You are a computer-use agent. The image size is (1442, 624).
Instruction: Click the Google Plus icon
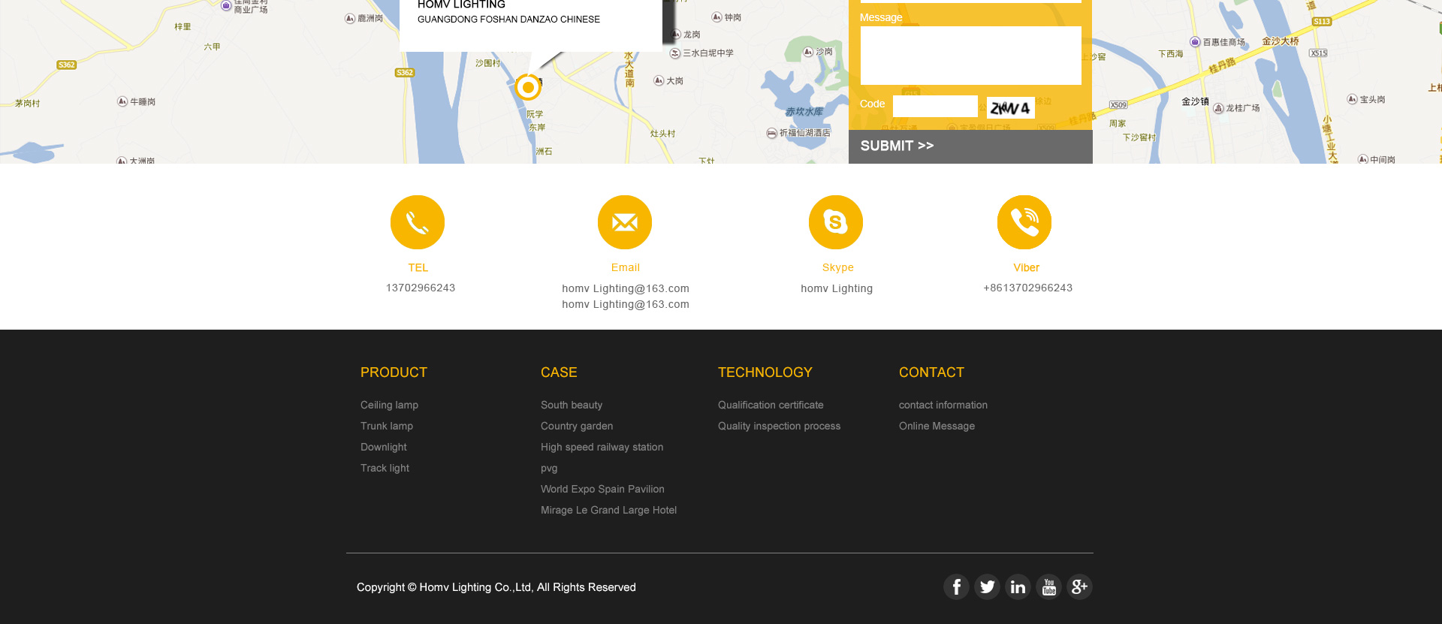coord(1079,586)
